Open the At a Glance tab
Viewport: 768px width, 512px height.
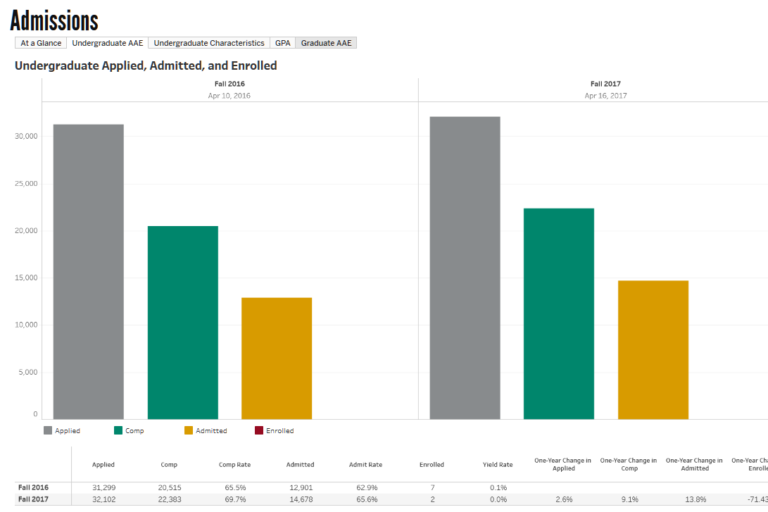click(41, 43)
